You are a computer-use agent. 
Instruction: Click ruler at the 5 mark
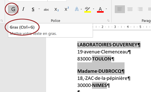click(x=140, y=27)
